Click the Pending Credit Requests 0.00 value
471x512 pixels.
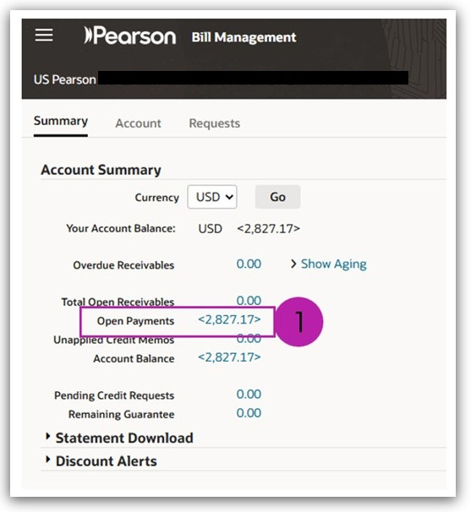click(249, 394)
